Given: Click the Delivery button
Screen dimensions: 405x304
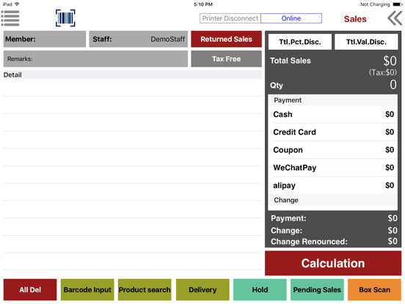Looking at the screenshot, I should [202, 290].
